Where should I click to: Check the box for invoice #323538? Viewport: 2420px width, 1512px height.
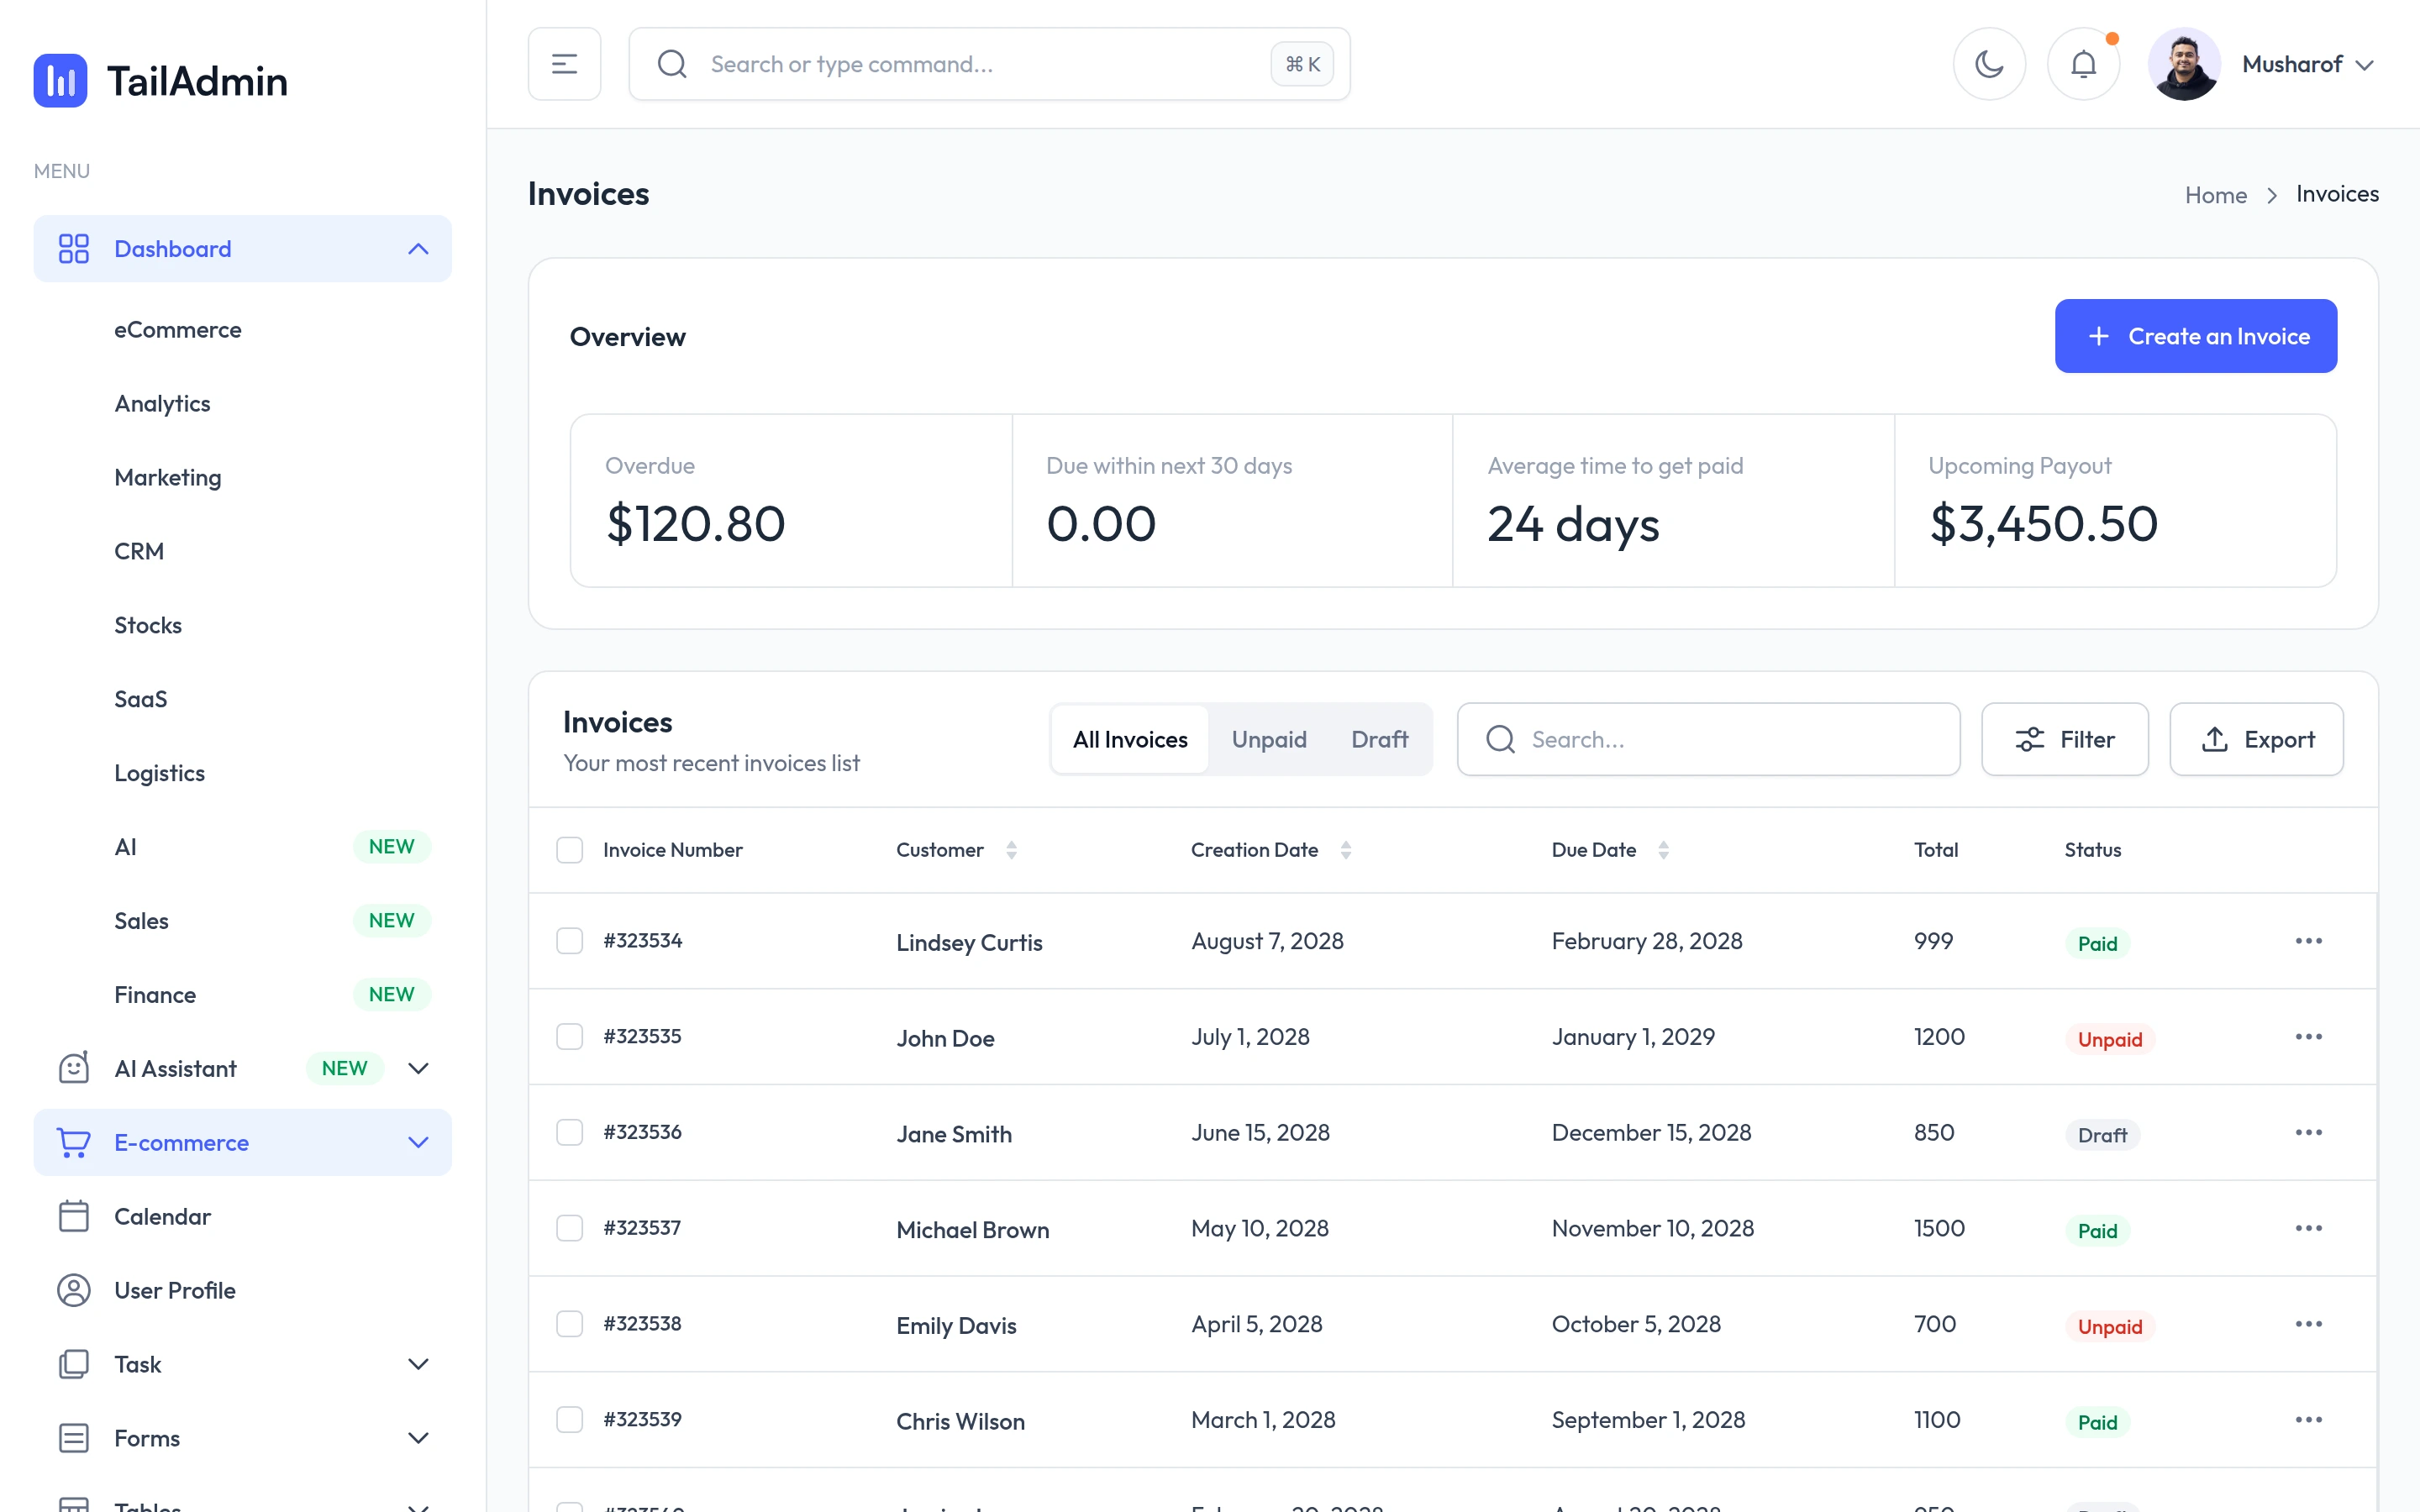(569, 1324)
